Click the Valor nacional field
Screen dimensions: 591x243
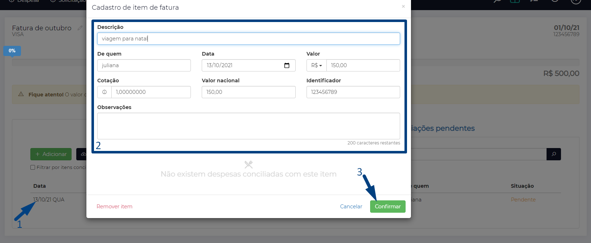[x=249, y=92]
